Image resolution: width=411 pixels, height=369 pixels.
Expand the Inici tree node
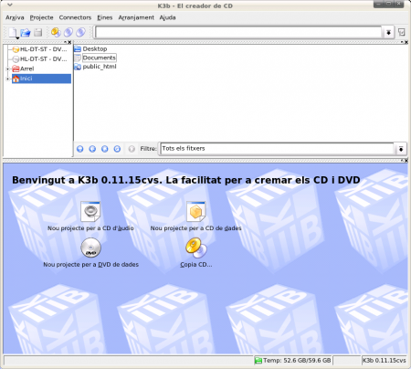tap(7, 79)
